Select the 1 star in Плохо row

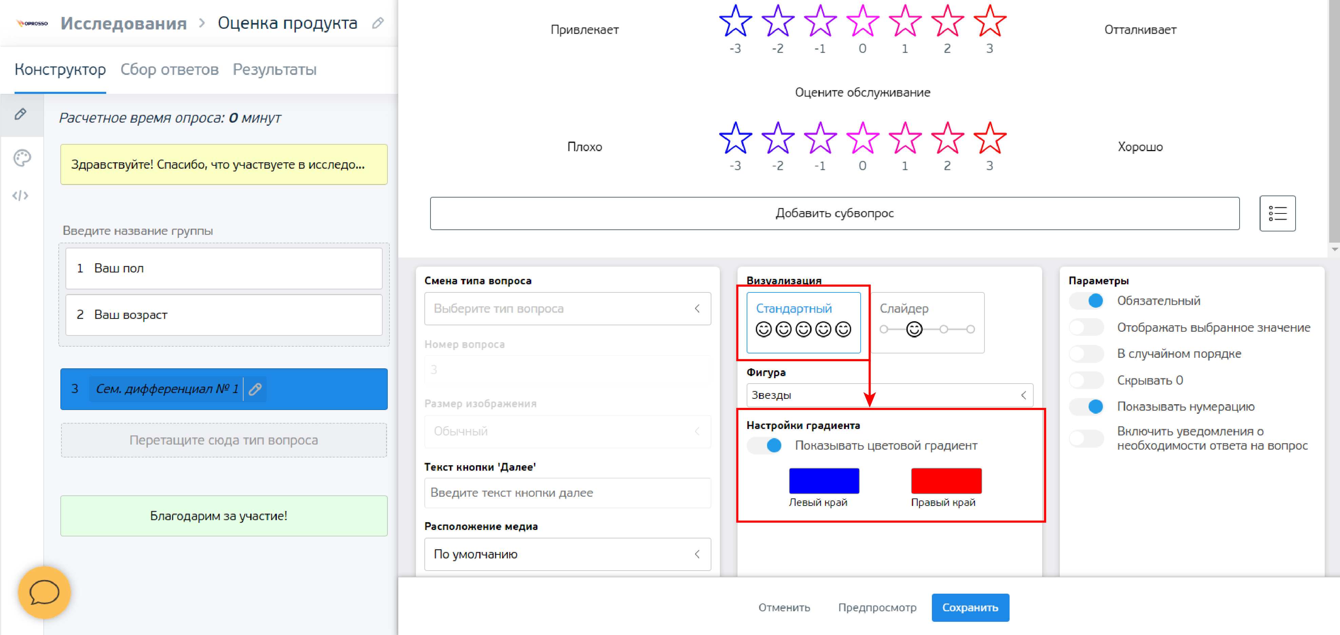[905, 138]
